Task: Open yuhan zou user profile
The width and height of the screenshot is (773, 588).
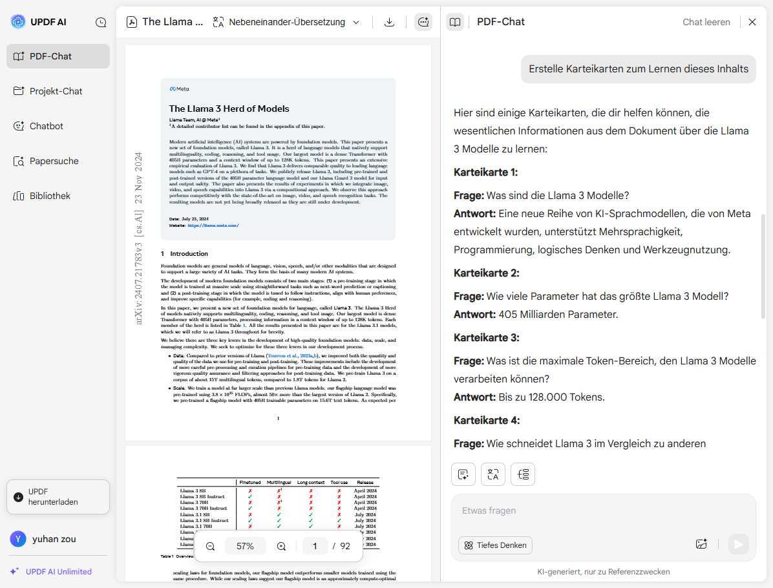Action: click(43, 539)
